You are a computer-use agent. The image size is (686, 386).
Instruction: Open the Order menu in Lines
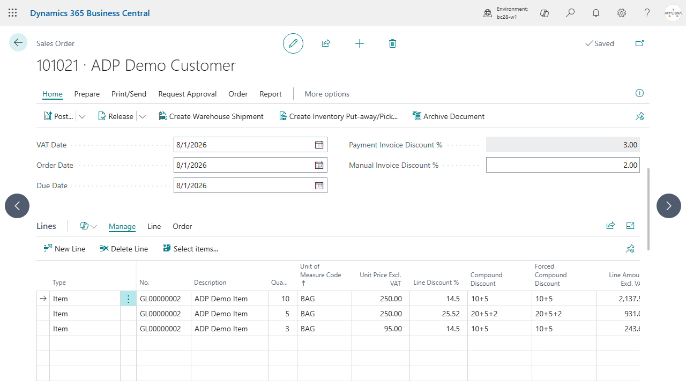(182, 226)
